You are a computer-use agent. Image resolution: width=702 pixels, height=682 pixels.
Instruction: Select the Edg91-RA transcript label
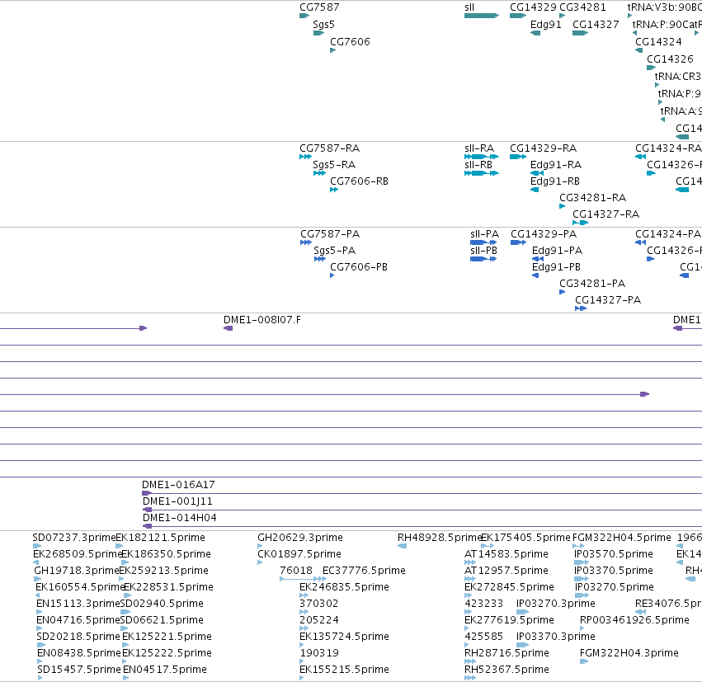pos(556,165)
